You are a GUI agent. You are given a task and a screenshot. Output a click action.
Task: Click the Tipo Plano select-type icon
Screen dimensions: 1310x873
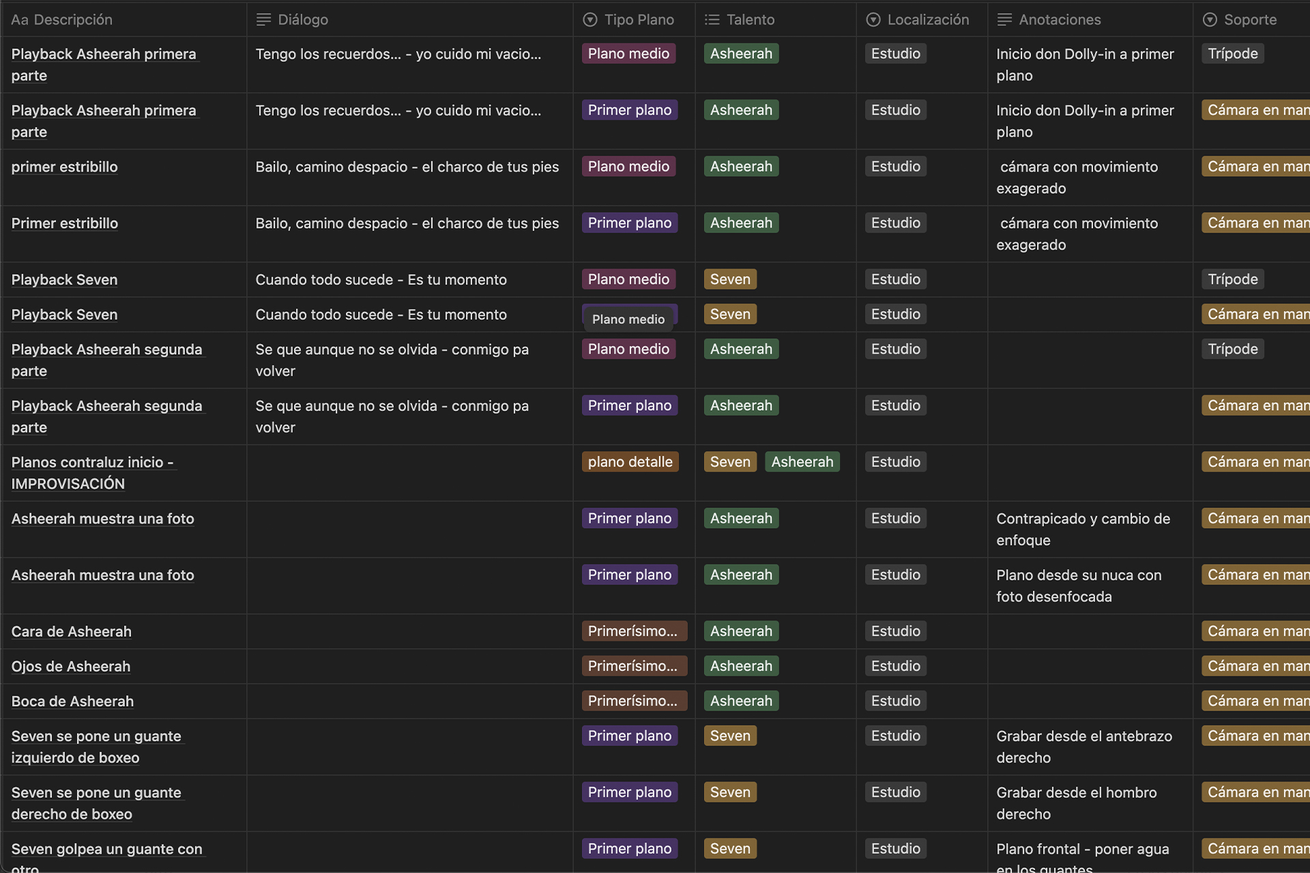pos(590,20)
